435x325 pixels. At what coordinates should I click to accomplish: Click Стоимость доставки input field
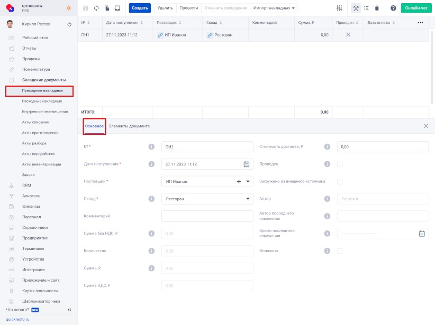pos(383,147)
